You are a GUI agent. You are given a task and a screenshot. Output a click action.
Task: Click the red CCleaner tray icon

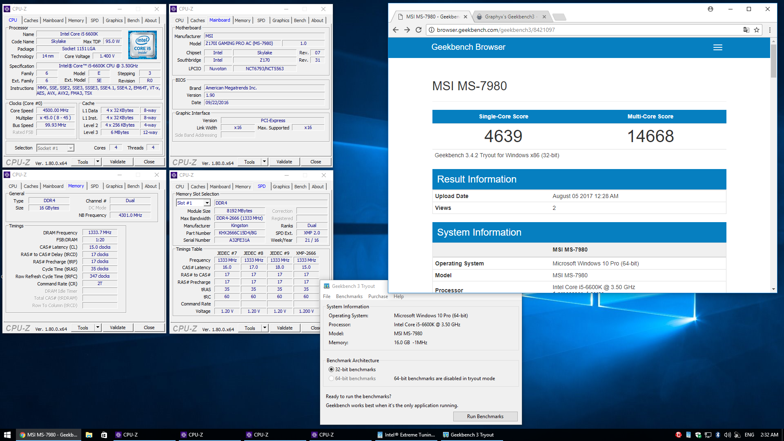point(678,435)
